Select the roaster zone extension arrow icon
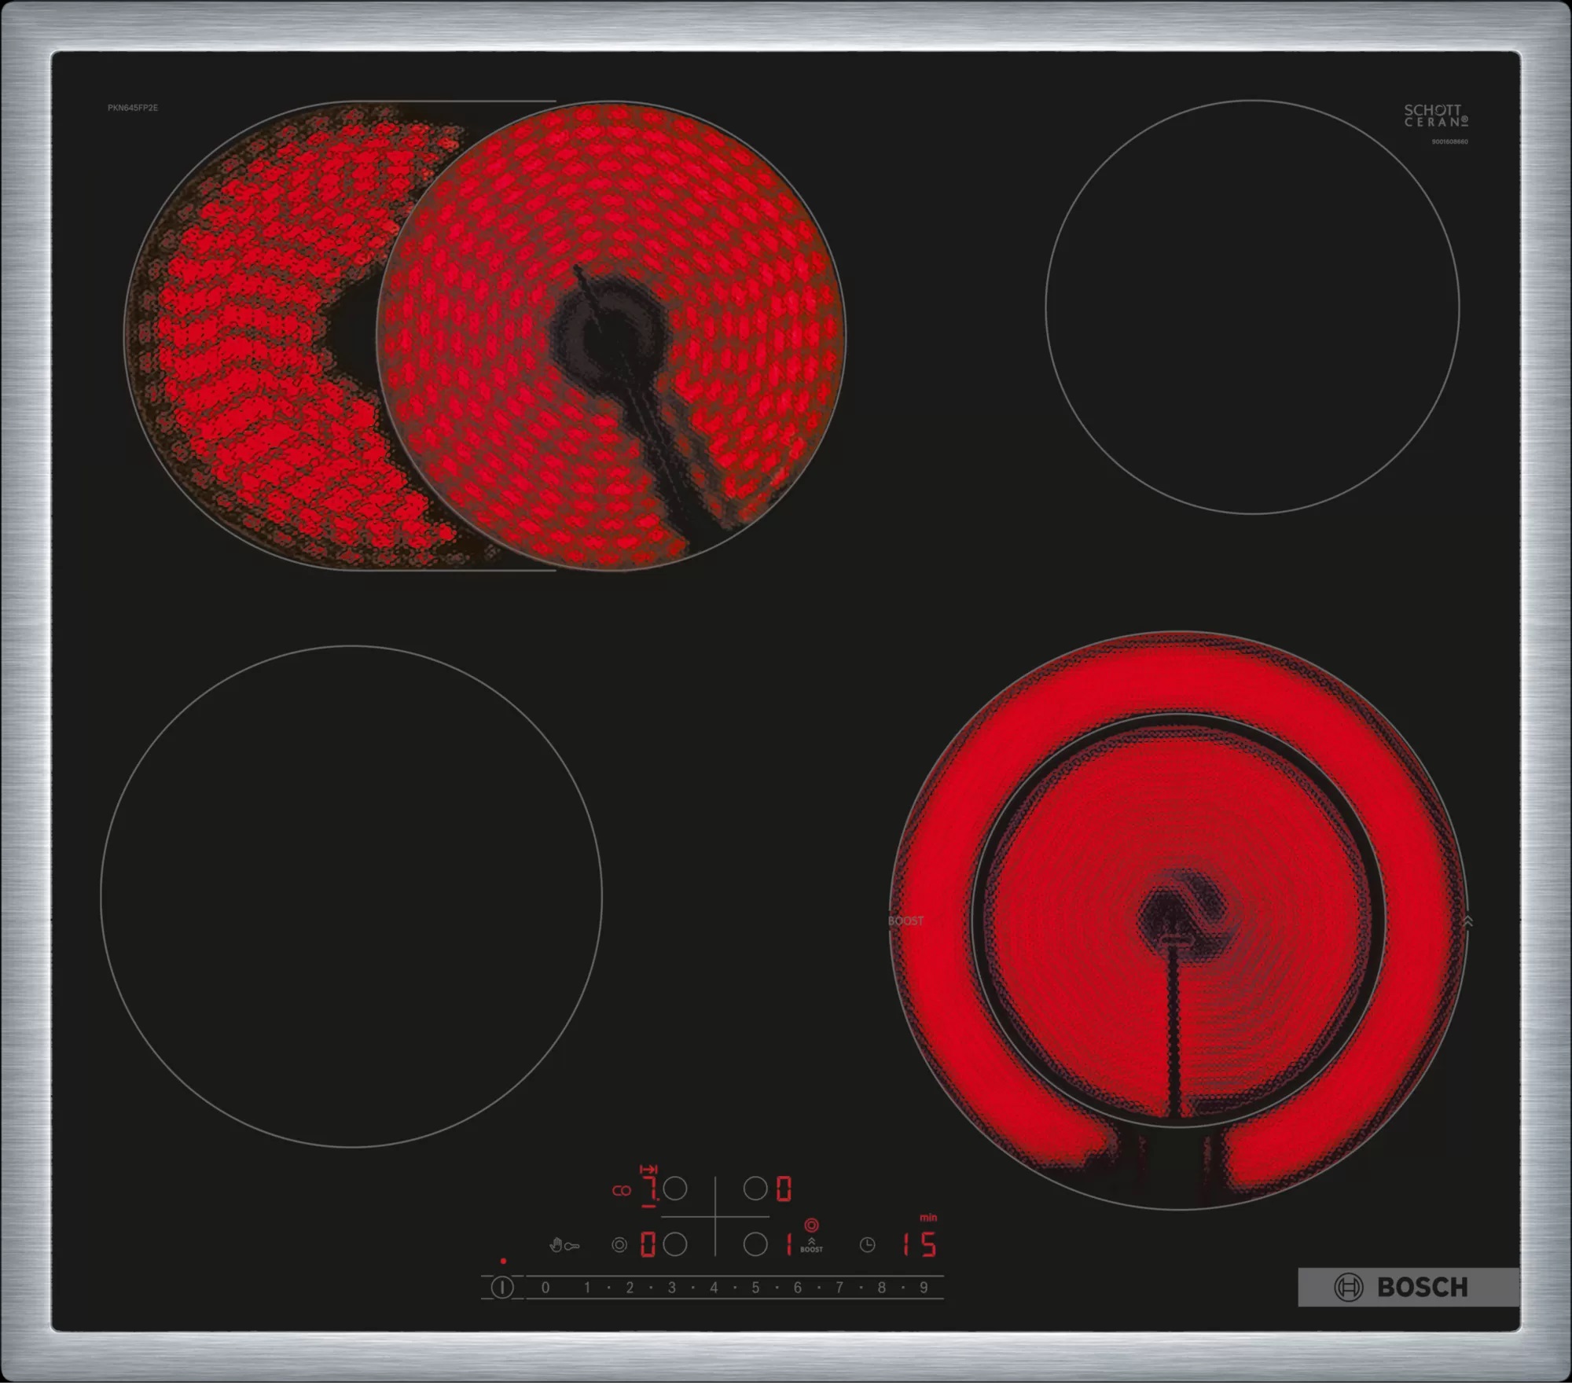1572x1389 pixels. point(649,1167)
